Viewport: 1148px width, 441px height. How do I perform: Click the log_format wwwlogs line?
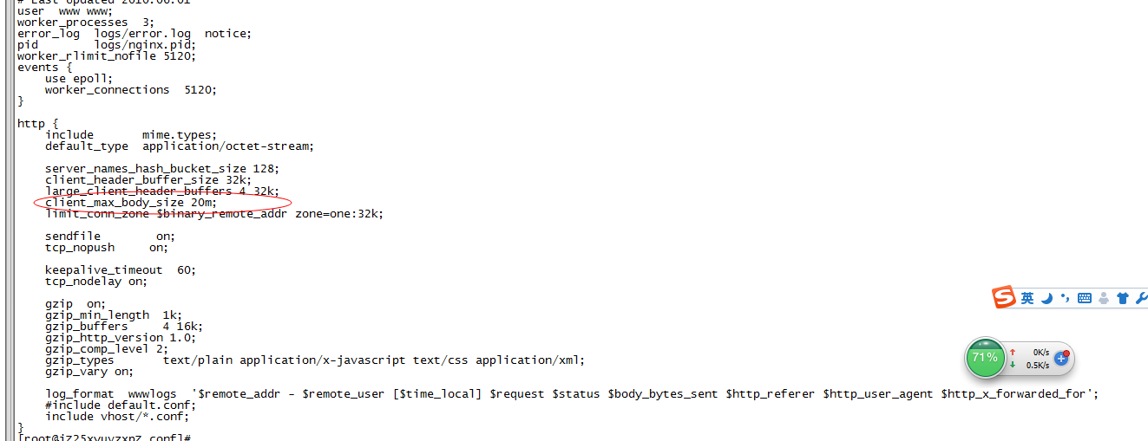572,393
